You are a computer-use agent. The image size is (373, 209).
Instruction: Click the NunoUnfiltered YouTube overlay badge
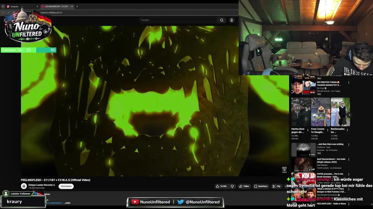pos(150,202)
